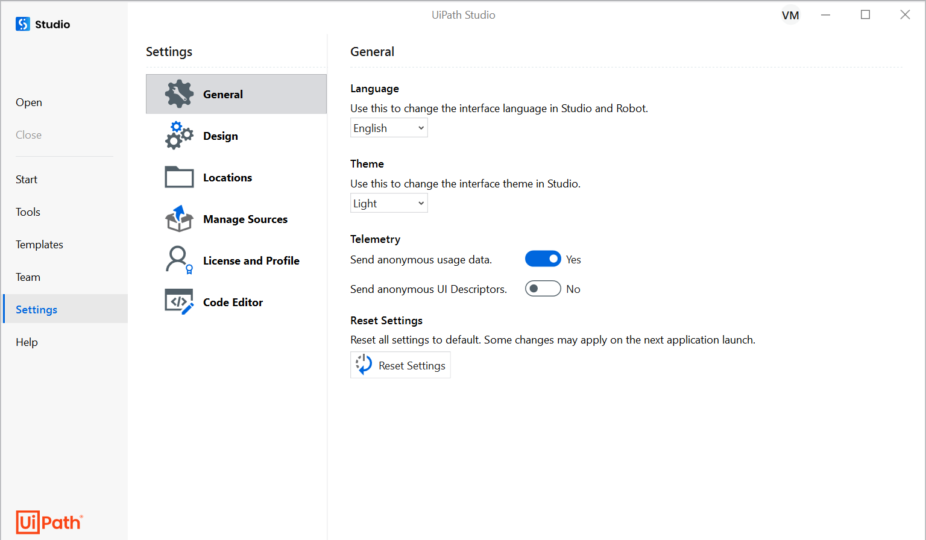Open the Theme dropdown showing Light
The image size is (926, 540).
(389, 203)
